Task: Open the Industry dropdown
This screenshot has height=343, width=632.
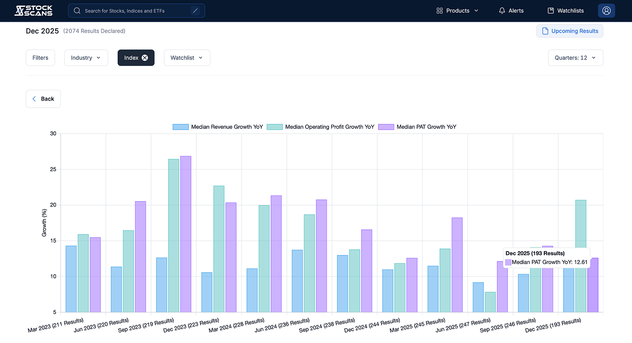Action: (x=86, y=58)
